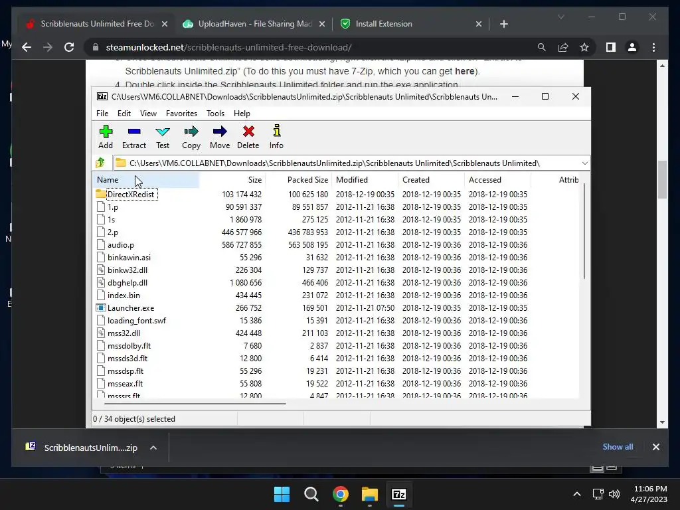Select the index.bin file

point(124,296)
